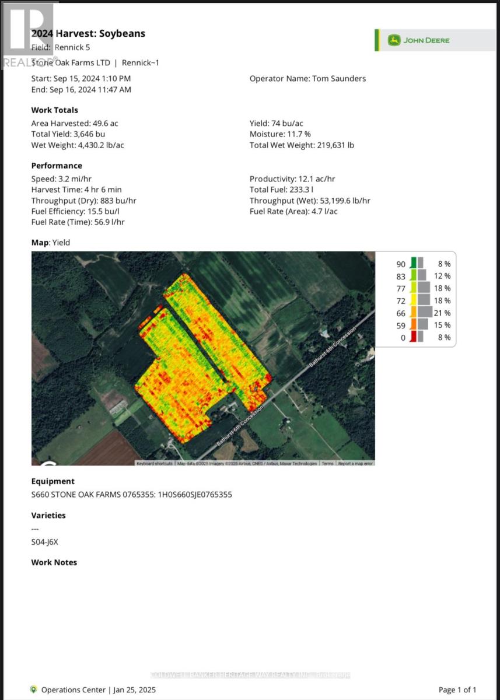The image size is (500, 700).
Task: Click the gray histogram bar for 66
Action: click(425, 313)
